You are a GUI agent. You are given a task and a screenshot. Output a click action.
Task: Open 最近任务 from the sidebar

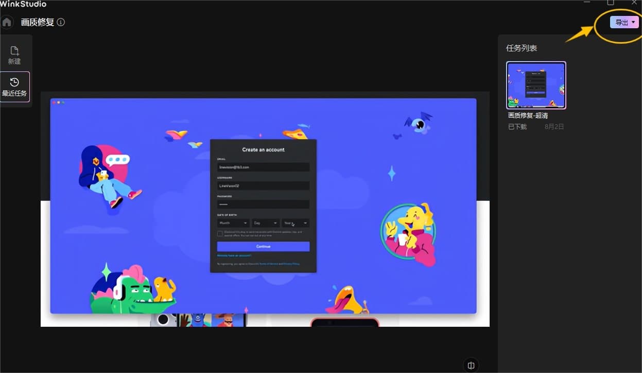(x=15, y=86)
